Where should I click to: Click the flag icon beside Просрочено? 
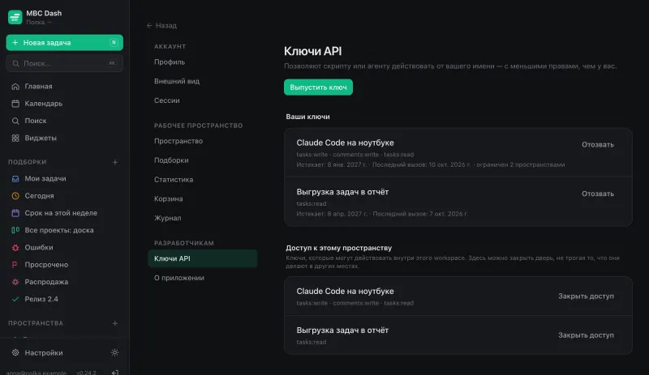click(x=15, y=265)
